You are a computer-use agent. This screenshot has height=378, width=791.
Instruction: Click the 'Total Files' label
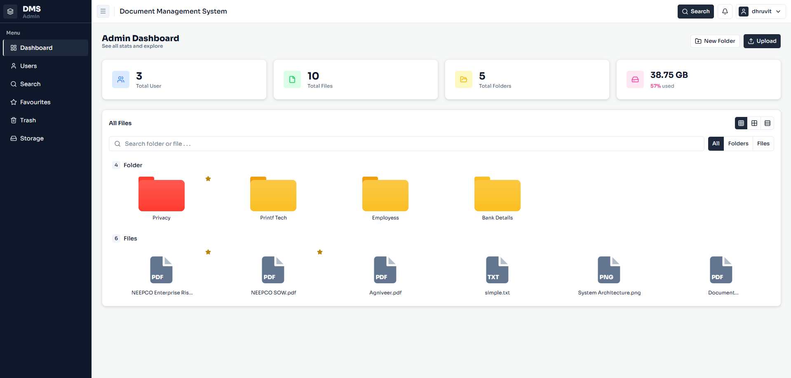[x=320, y=86]
